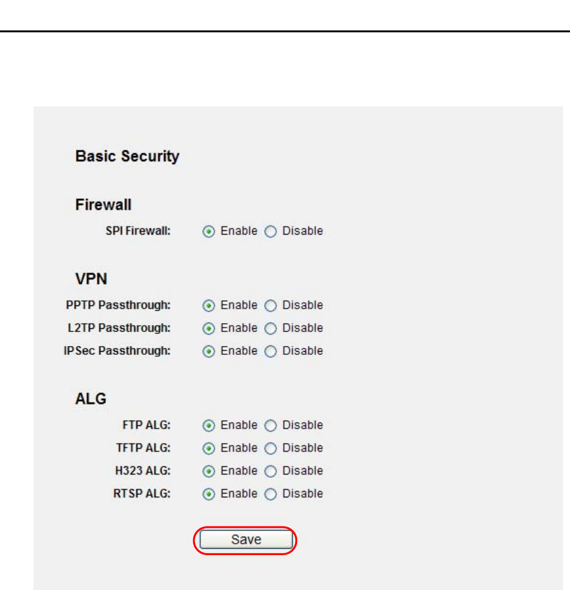Enable TFTP ALG
This screenshot has height=590, width=570.
point(208,449)
